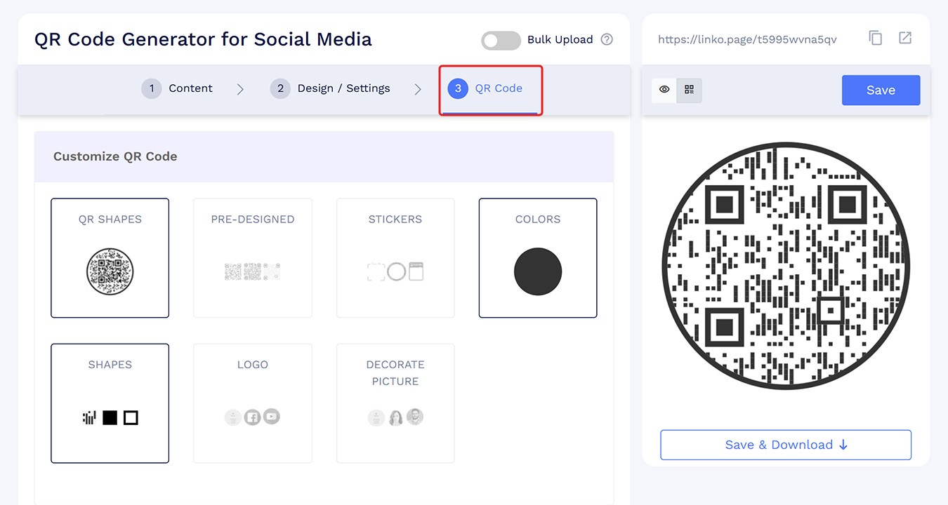Open Bulk Upload help question-mark icon

pos(607,40)
